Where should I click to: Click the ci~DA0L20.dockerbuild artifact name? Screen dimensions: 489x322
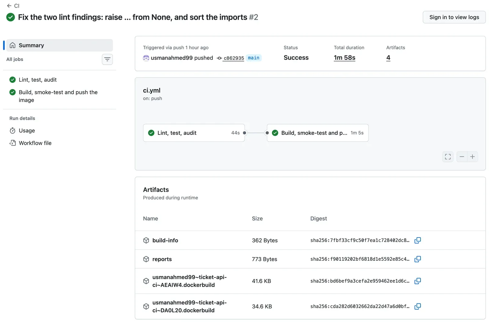click(189, 306)
